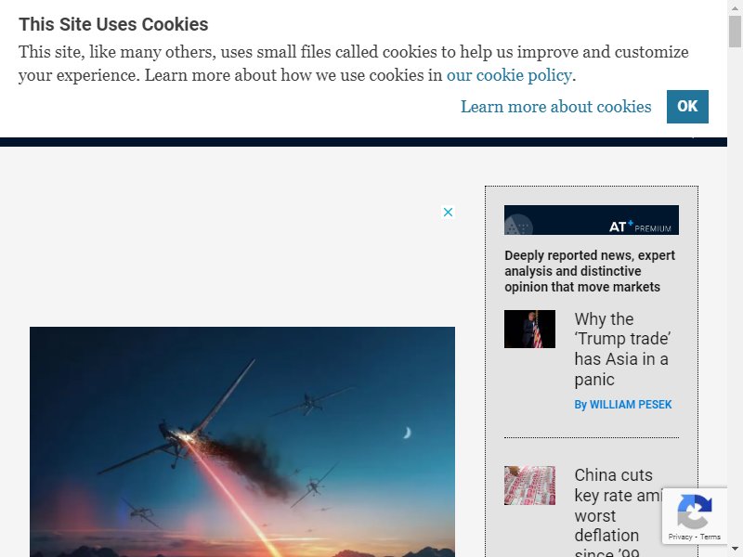Click the reCAPTCHA badge icon
This screenshot has width=743, height=557.
pos(695,512)
